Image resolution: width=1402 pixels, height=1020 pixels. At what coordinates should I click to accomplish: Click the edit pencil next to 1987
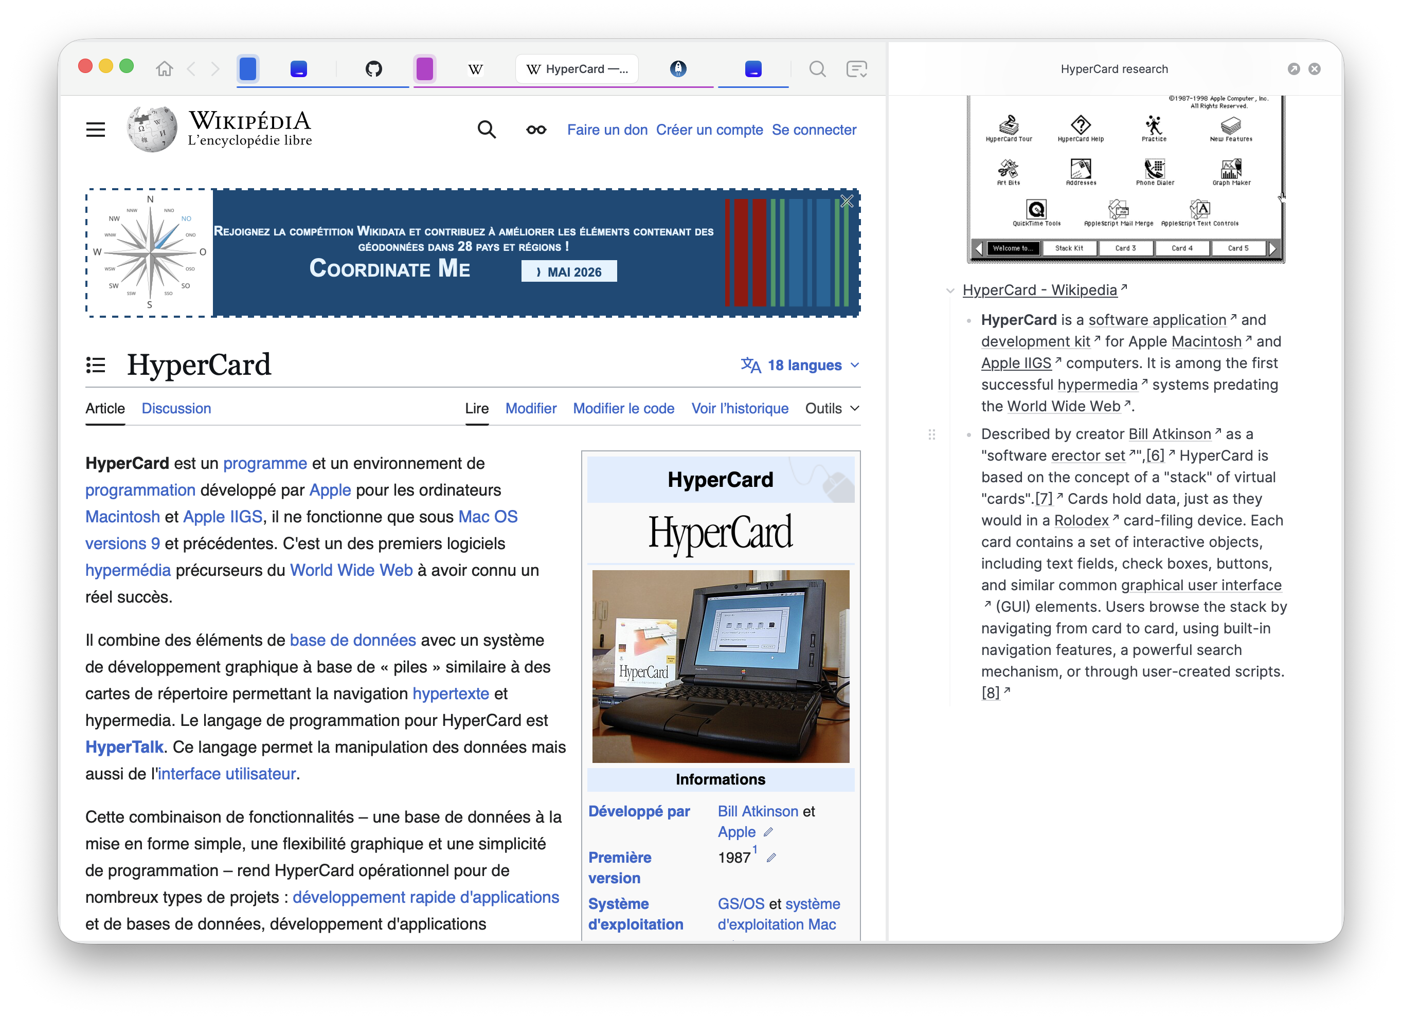click(771, 858)
